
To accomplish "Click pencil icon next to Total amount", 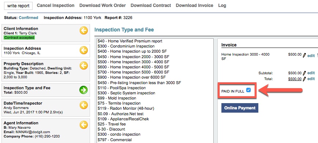I will (304, 79).
